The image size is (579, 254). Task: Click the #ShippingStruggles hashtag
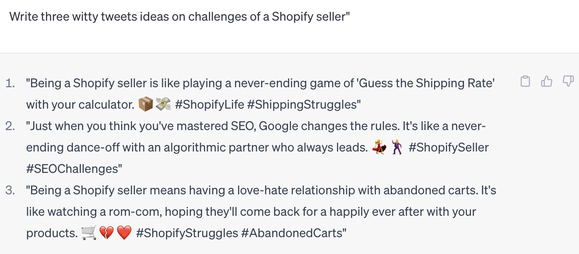304,104
